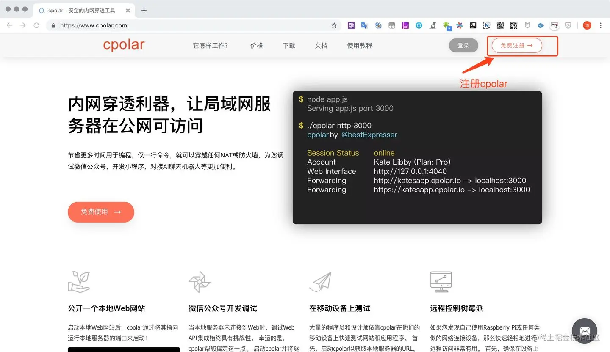Click the Serving app.js port 3000 line
The height and width of the screenshot is (352, 610).
[x=350, y=108]
